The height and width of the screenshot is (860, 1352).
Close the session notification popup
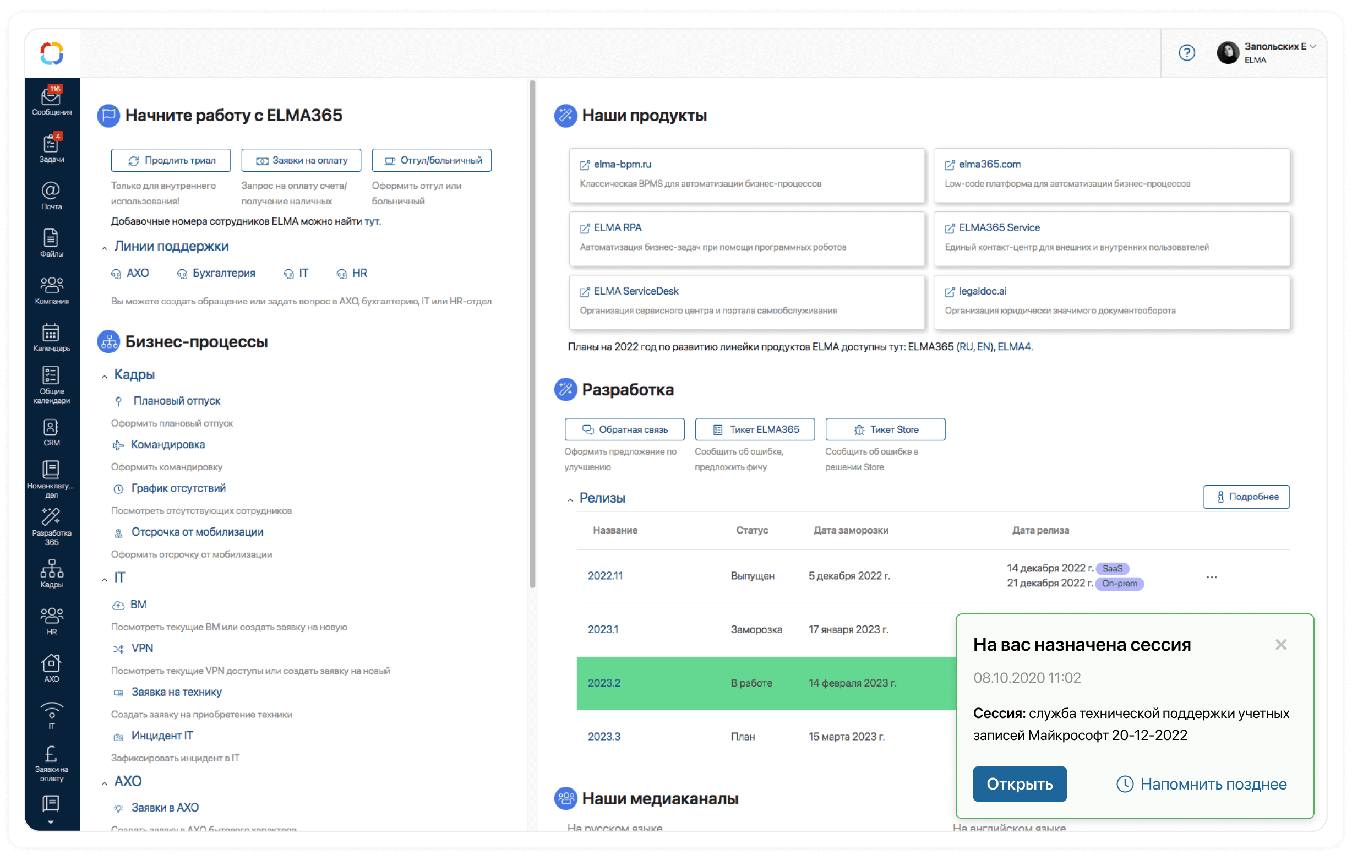(1280, 644)
